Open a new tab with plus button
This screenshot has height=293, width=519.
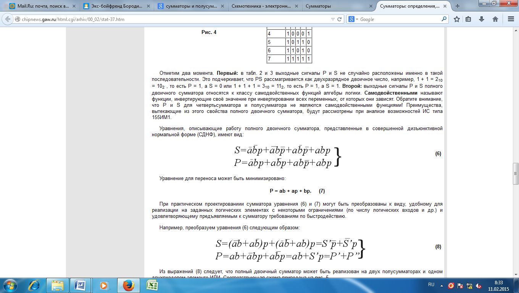click(458, 6)
